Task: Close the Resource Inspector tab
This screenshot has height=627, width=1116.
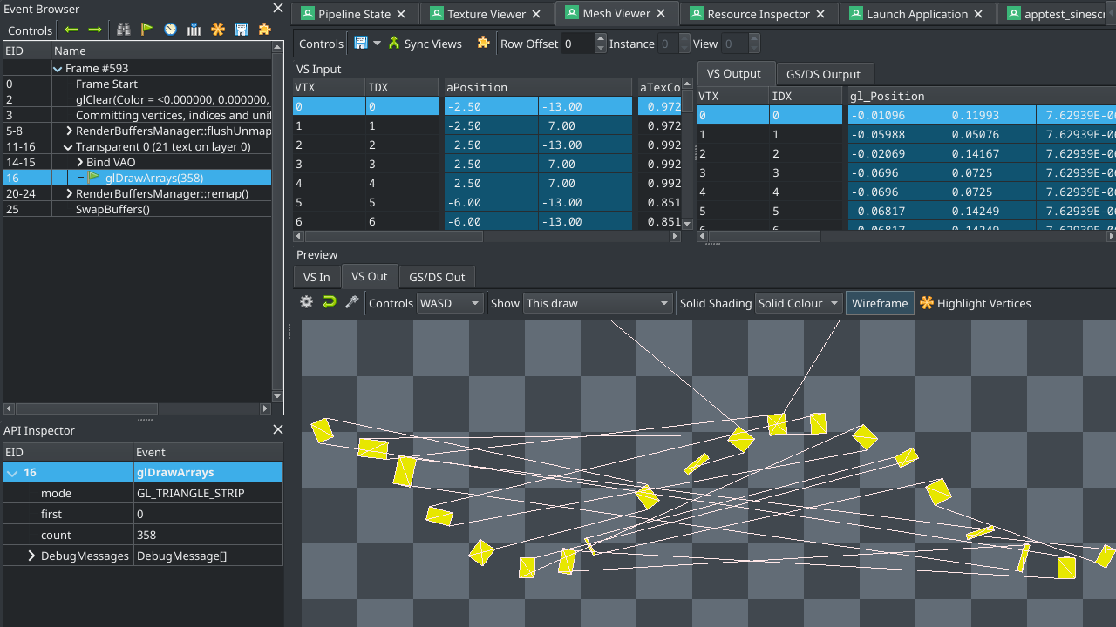Action: 821,14
